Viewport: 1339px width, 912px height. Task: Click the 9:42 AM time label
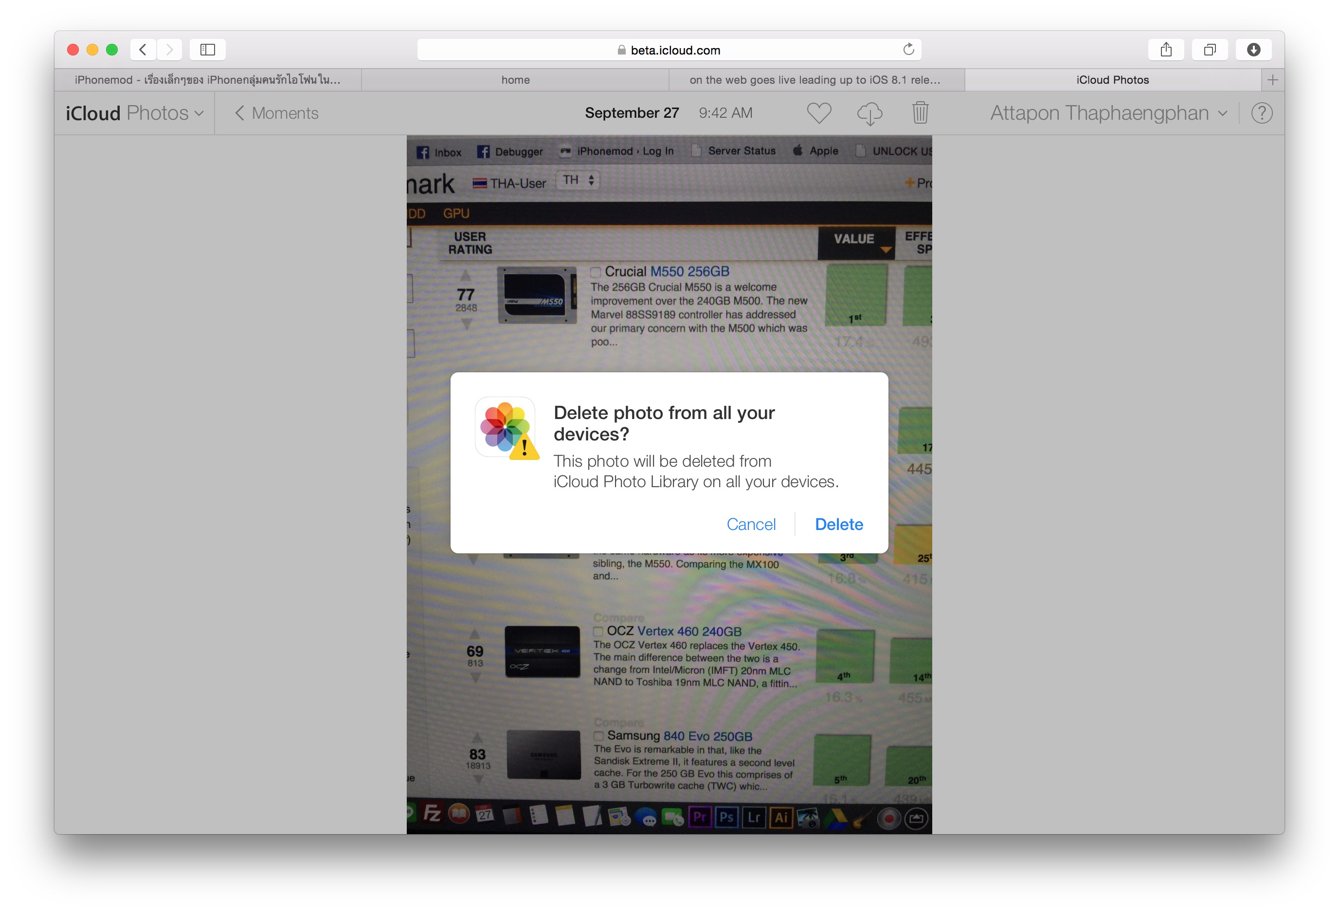tap(725, 112)
